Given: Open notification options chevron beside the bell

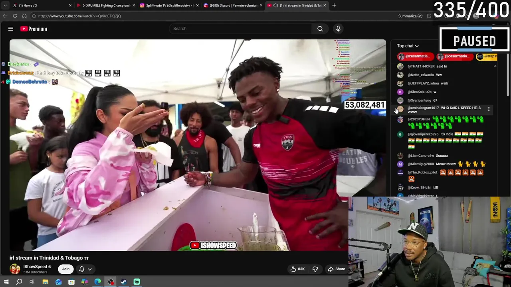Looking at the screenshot, I should tap(90, 269).
